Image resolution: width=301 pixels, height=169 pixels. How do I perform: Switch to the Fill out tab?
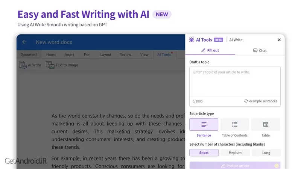[x=210, y=50]
